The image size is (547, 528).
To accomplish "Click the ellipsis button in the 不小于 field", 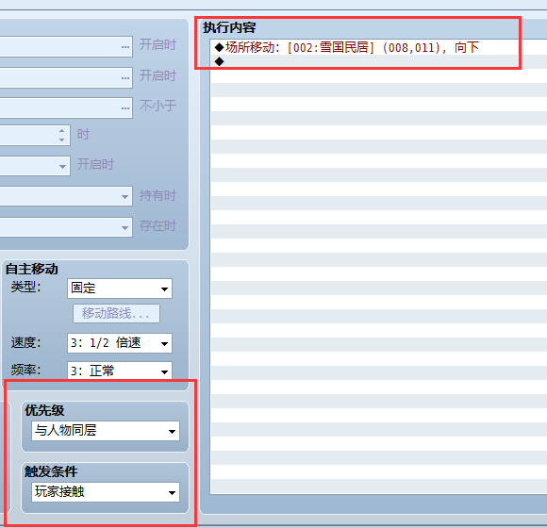I will pos(125,107).
